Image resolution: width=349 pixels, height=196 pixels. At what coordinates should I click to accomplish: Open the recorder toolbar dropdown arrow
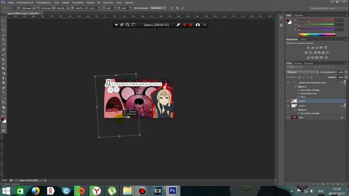[116, 25]
